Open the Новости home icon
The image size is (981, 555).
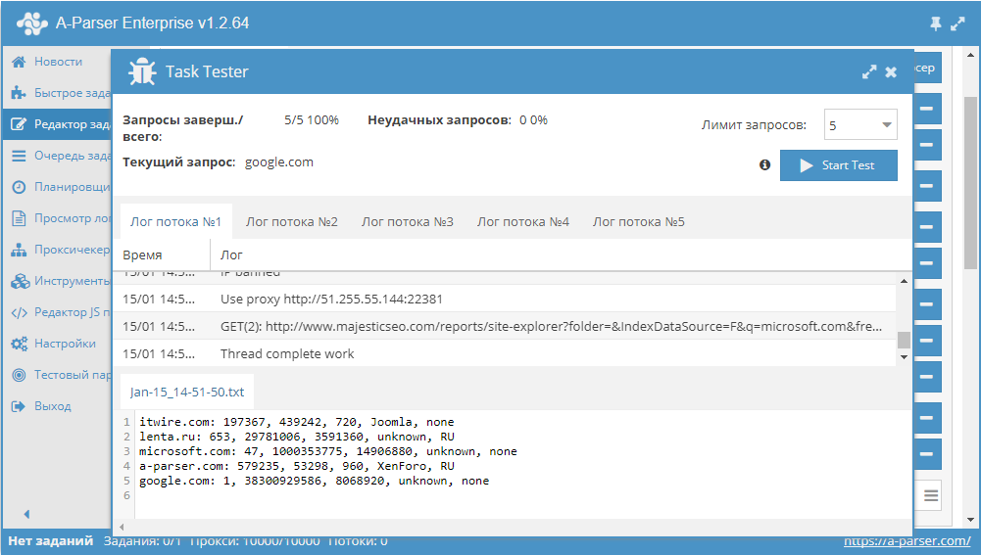pos(19,62)
